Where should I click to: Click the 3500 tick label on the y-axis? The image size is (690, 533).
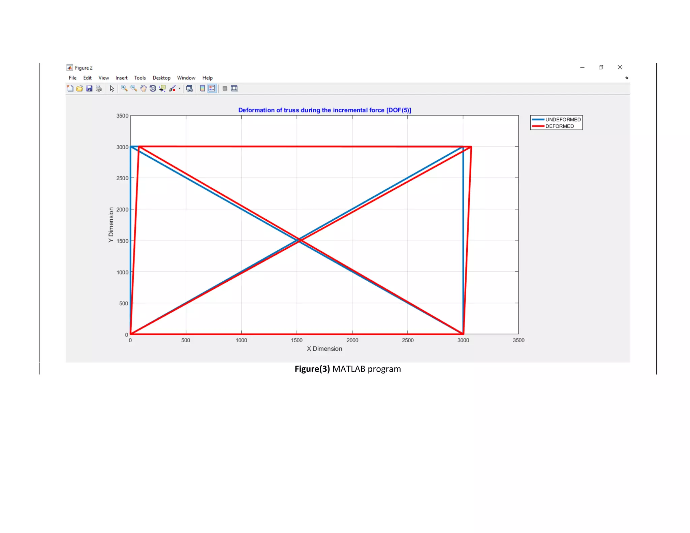pyautogui.click(x=122, y=116)
